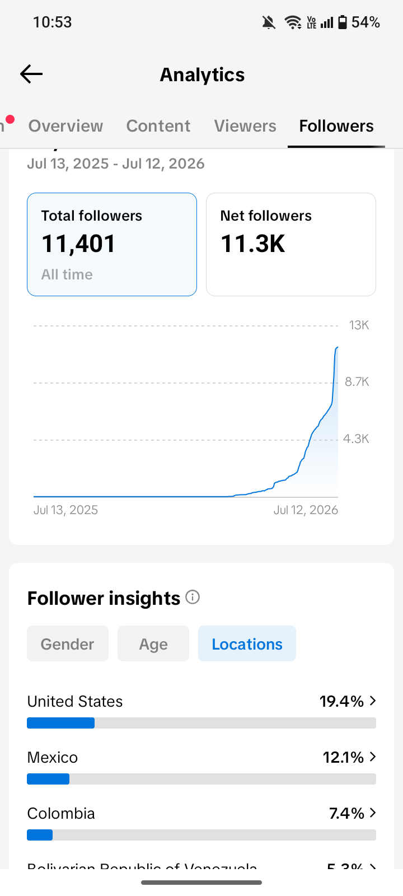The image size is (403, 896).
Task: Expand United States location chevron
Action: 373,701
